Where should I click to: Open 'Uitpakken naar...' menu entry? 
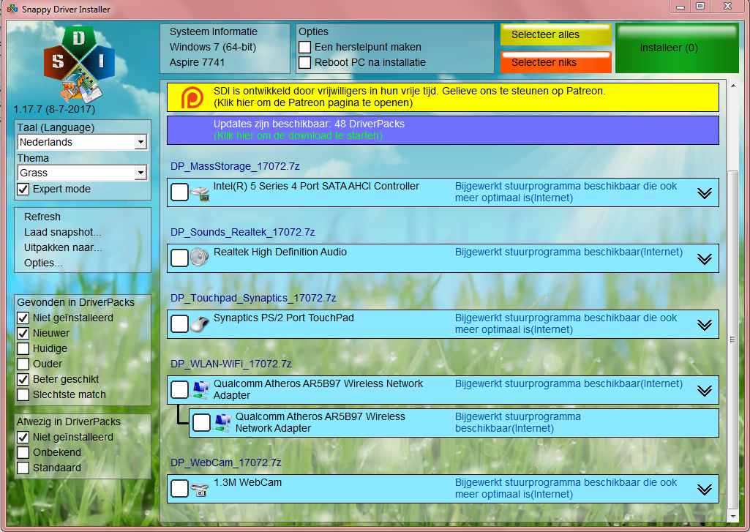point(63,247)
